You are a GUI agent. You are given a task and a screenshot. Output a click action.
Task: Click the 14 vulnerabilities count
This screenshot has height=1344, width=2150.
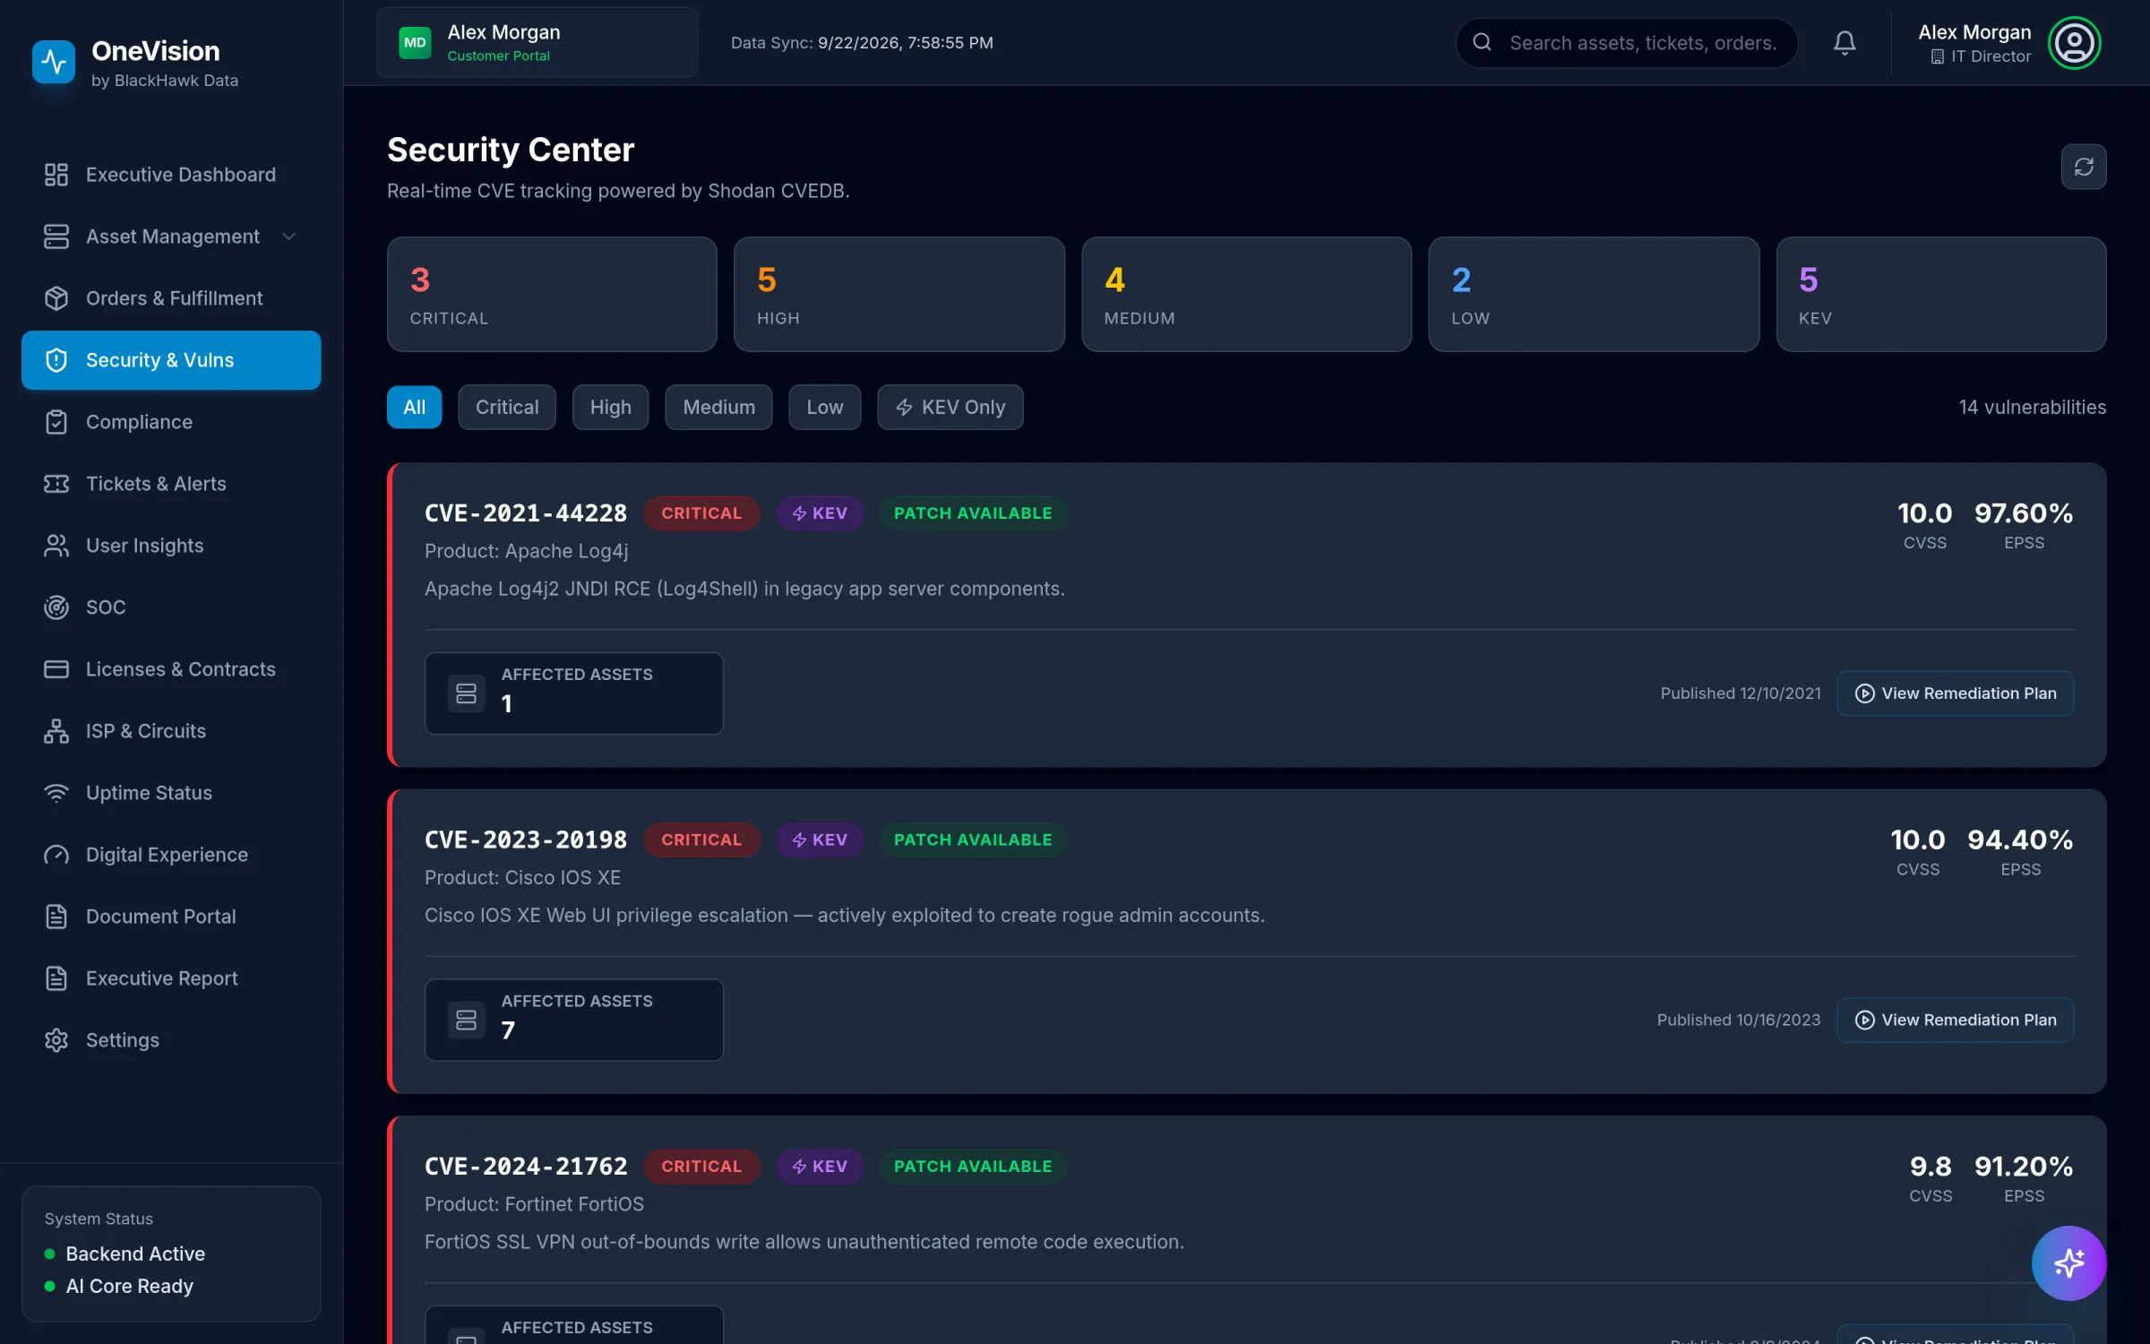click(x=2033, y=408)
